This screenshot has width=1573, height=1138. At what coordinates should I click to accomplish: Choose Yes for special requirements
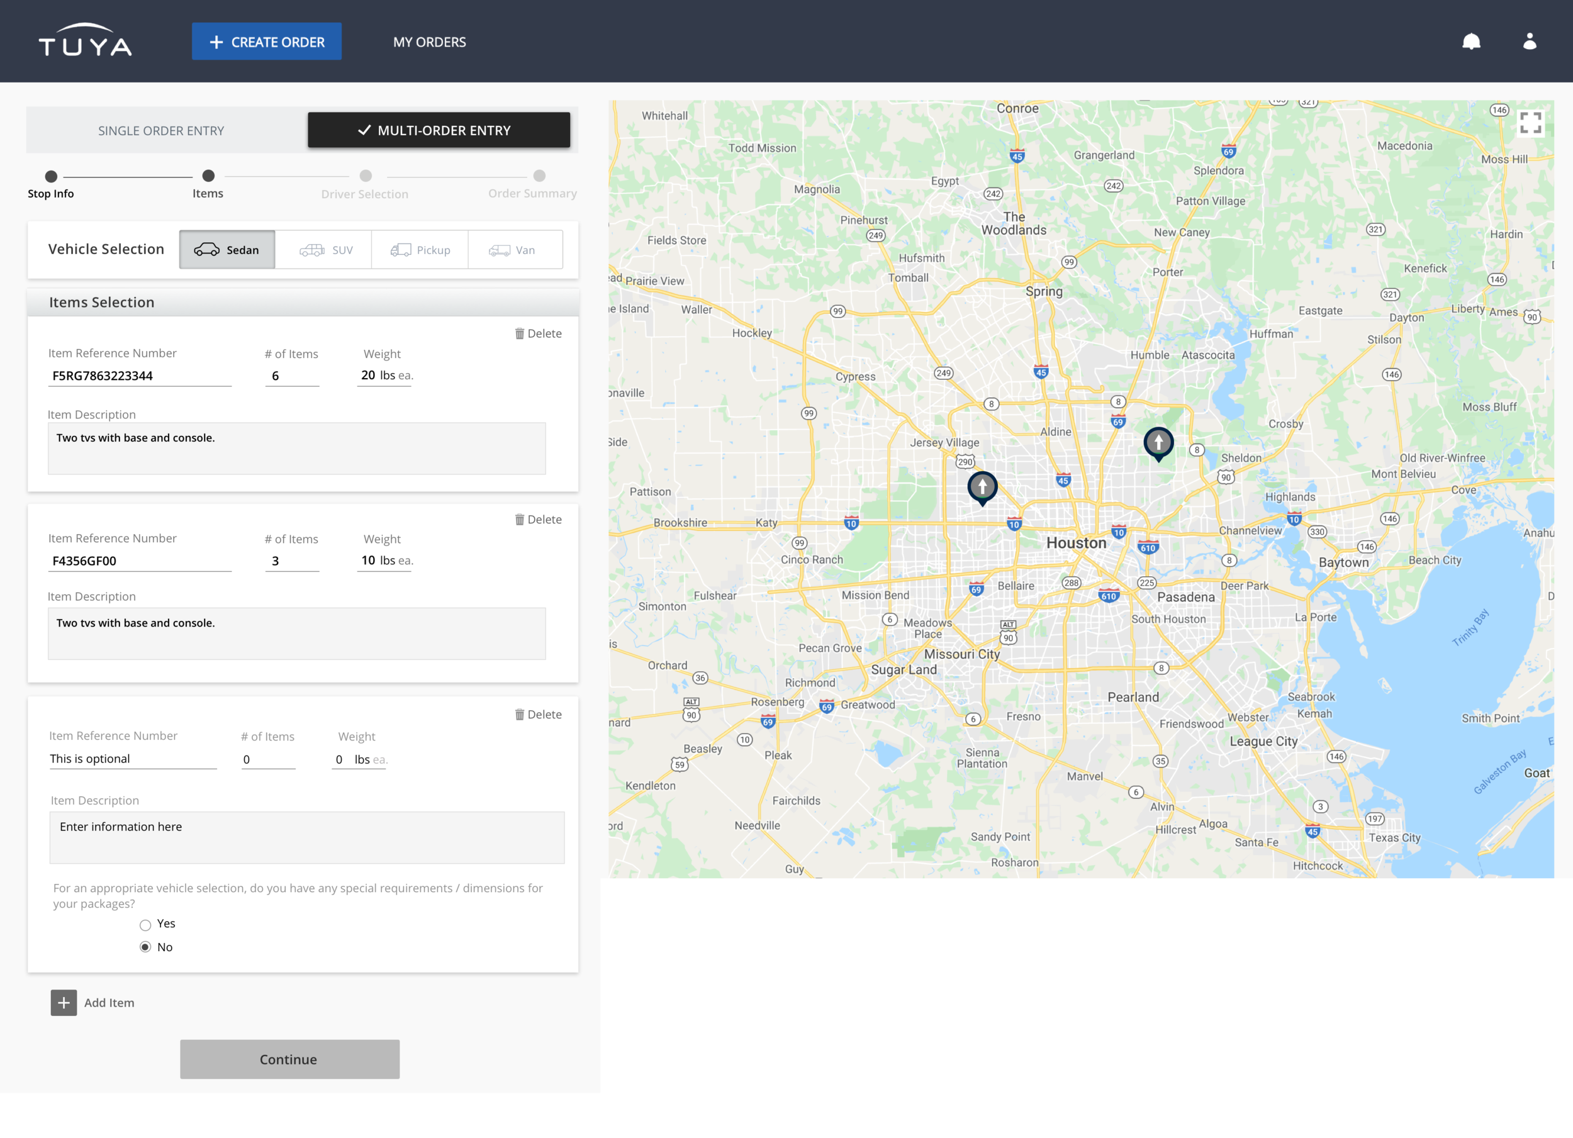(x=145, y=924)
